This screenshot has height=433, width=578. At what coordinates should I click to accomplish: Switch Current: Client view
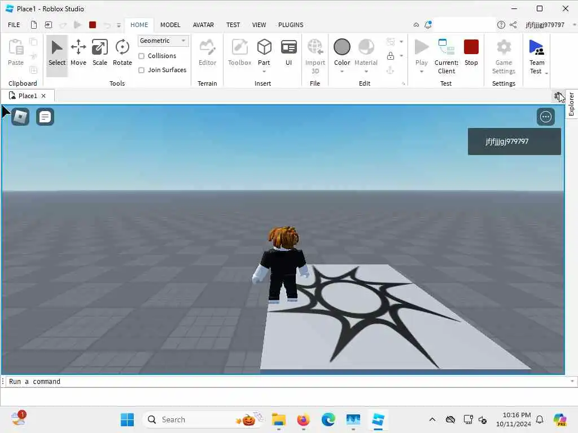(x=446, y=57)
